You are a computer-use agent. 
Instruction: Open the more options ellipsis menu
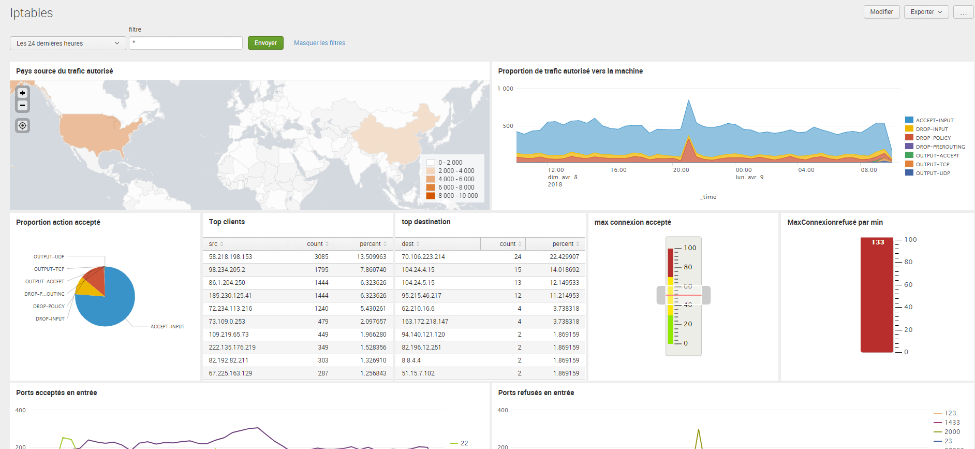click(x=964, y=12)
